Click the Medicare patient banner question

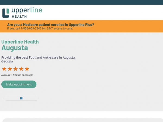pyautogui.click(x=51, y=25)
